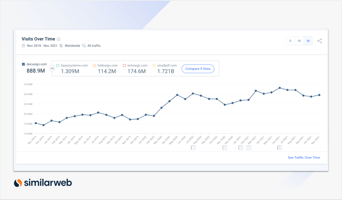The image size is (342, 200).
Task: Click the globe icon next to Worldwide
Action: coord(61,46)
